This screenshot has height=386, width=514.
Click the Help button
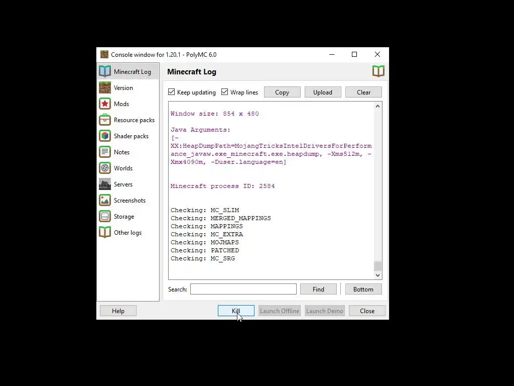(x=118, y=311)
